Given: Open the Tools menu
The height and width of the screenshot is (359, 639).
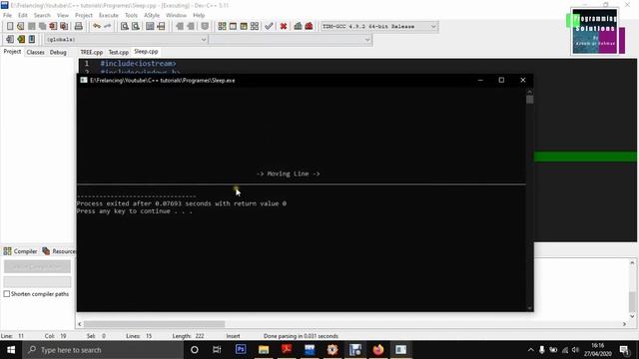Looking at the screenshot, I should click(131, 15).
